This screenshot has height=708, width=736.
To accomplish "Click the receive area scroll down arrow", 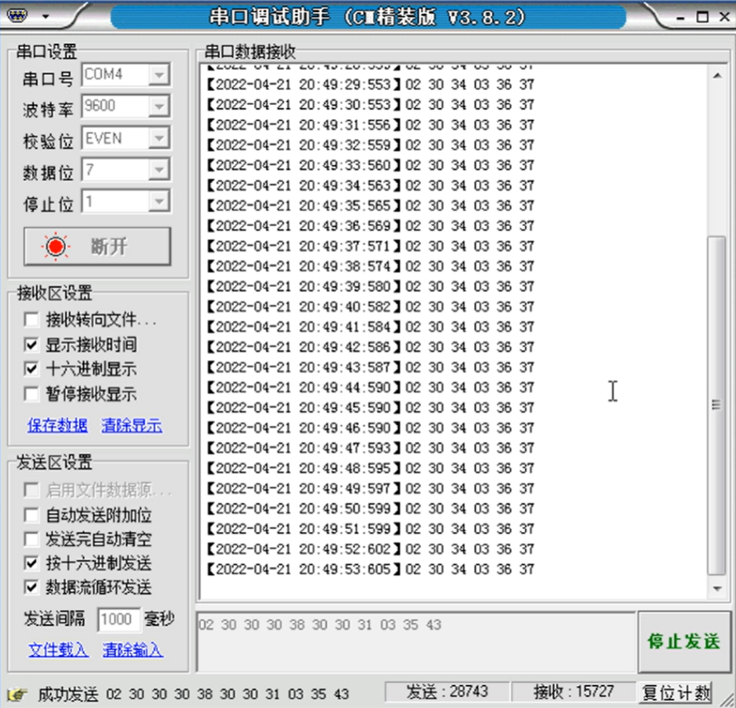I will 716,589.
